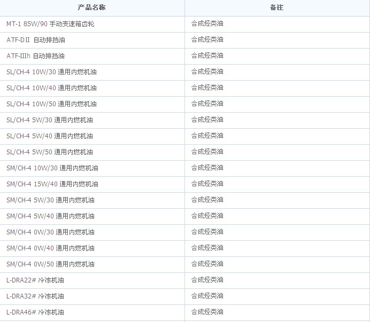The height and width of the screenshot is (322, 370).
Task: Select SL/CH-4 5W/30 通用内燃机油 name
Action: coord(50,120)
